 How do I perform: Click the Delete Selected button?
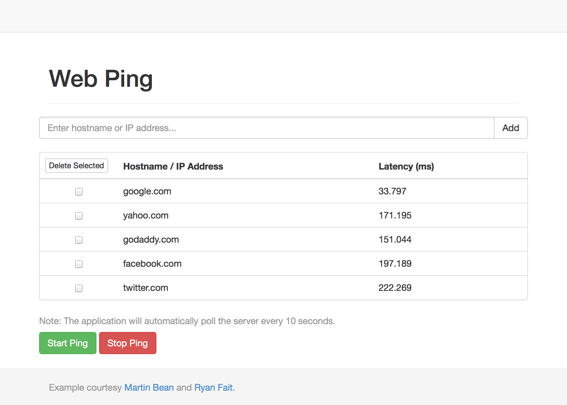[x=77, y=166]
